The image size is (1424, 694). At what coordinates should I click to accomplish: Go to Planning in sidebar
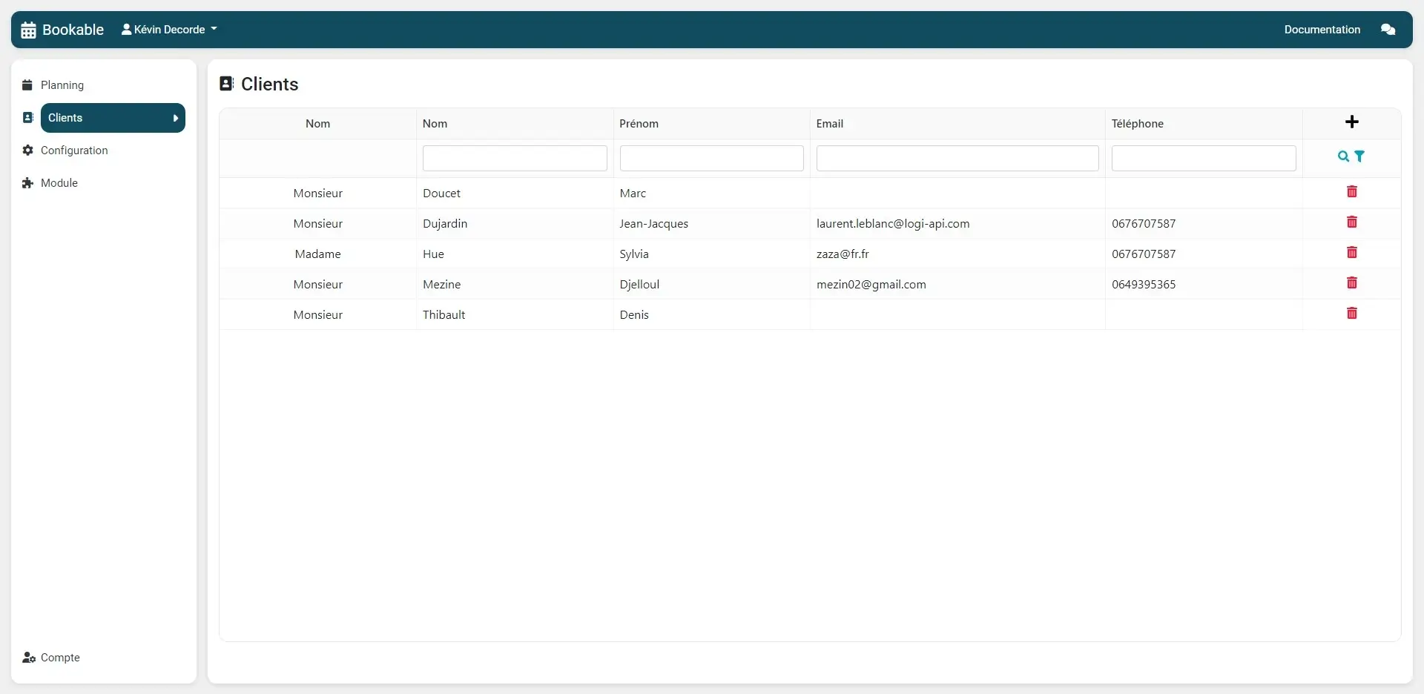(x=62, y=85)
